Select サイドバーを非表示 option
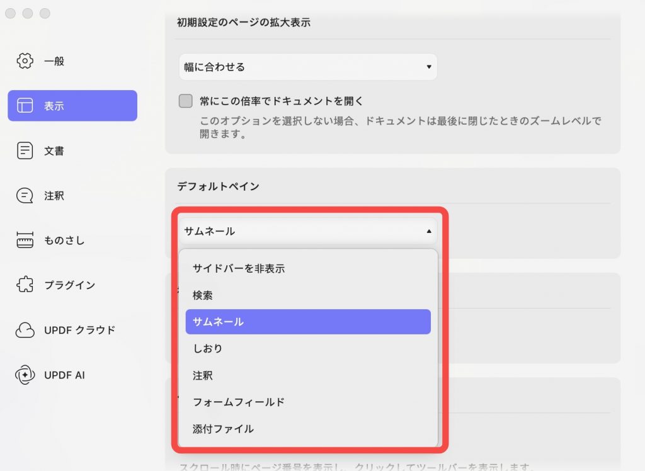This screenshot has height=471, width=645. click(x=308, y=268)
